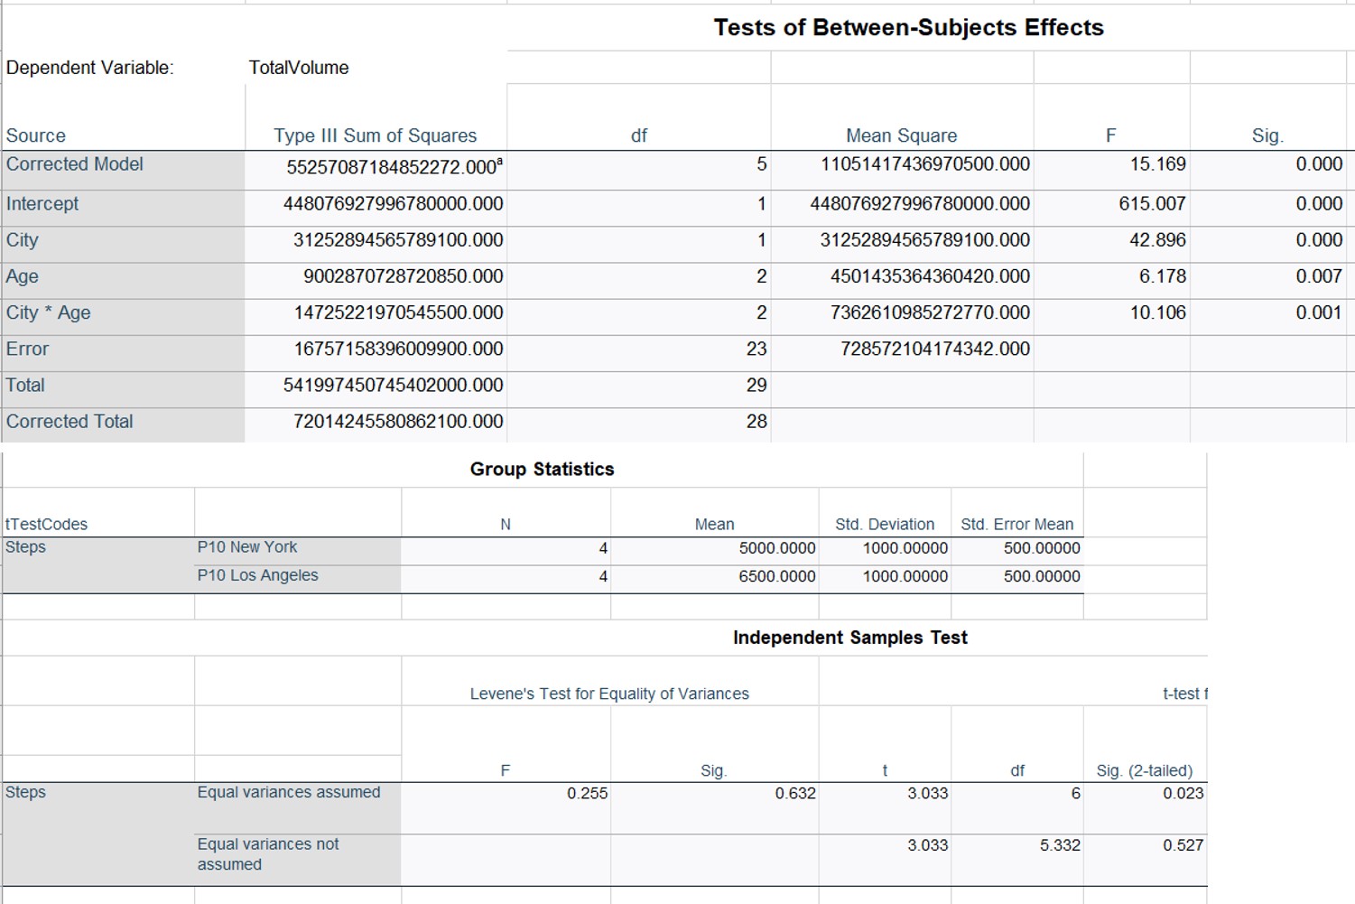Click the City F value 42.896
The width and height of the screenshot is (1355, 904).
[x=1157, y=240]
